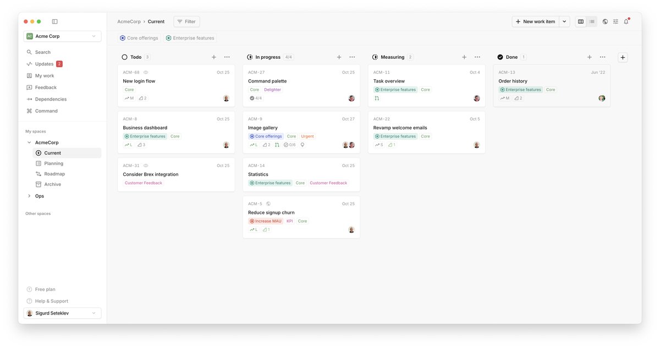Click the S effort estimate on Revamp welcome emails
This screenshot has width=660, height=348.
[379, 145]
